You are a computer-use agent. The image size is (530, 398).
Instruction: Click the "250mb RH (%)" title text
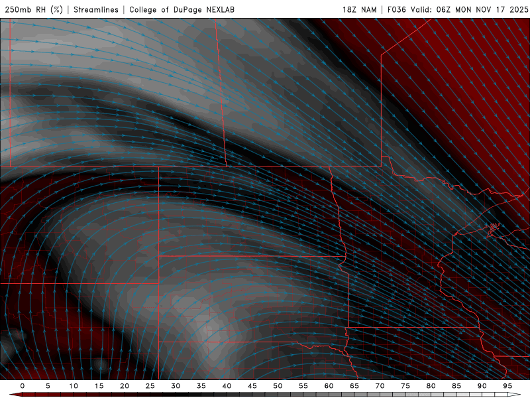point(34,9)
